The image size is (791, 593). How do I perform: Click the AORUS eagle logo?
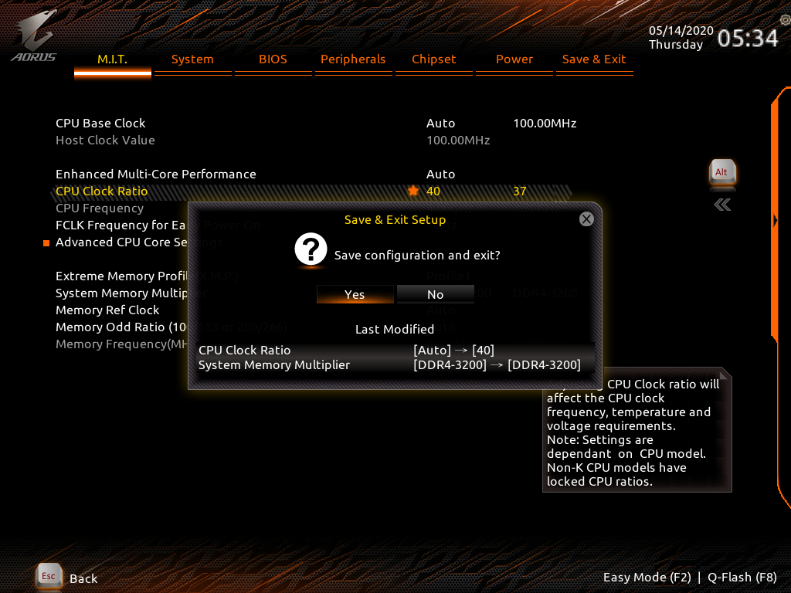[34, 36]
